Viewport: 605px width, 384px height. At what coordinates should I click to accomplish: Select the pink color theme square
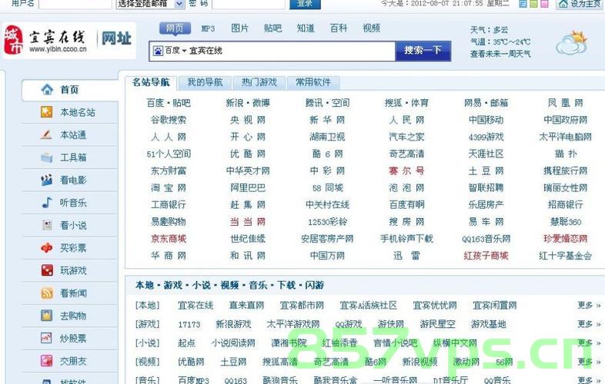point(544,4)
